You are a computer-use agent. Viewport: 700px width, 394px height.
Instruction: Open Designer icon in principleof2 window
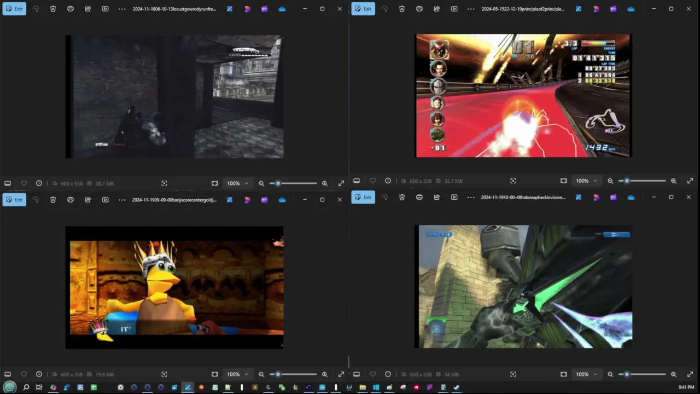point(596,9)
